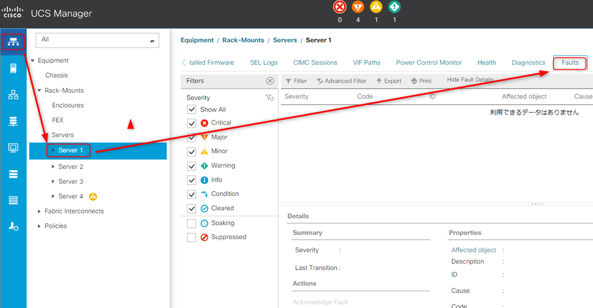Click the critical faults red X status icon
The height and width of the screenshot is (308, 593).
(340, 7)
